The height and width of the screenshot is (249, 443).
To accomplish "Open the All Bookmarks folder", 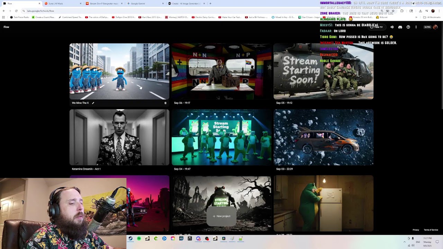I will [x=432, y=17].
